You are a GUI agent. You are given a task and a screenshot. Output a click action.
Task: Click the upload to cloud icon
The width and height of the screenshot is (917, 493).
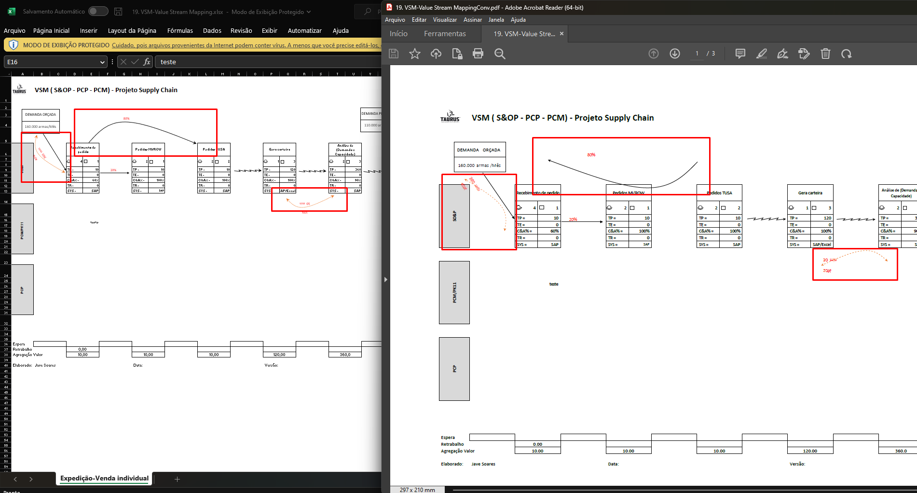click(436, 54)
